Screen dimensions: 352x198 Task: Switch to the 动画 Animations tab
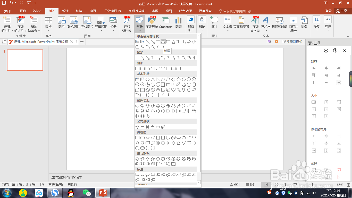93,11
